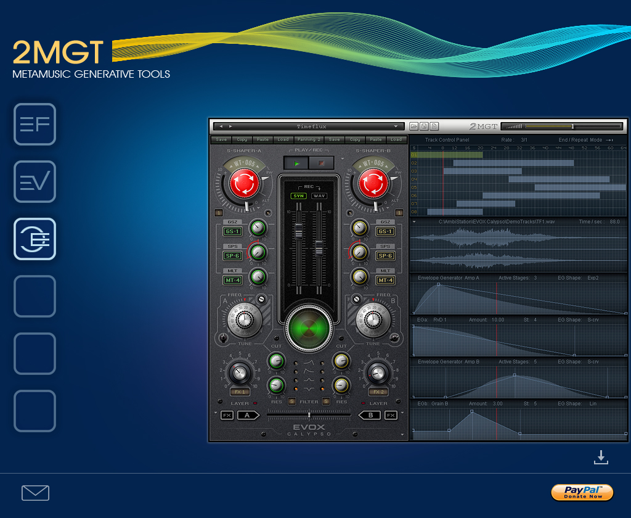Click the floppy disk save icon
631x518 pixels.
tap(425, 126)
